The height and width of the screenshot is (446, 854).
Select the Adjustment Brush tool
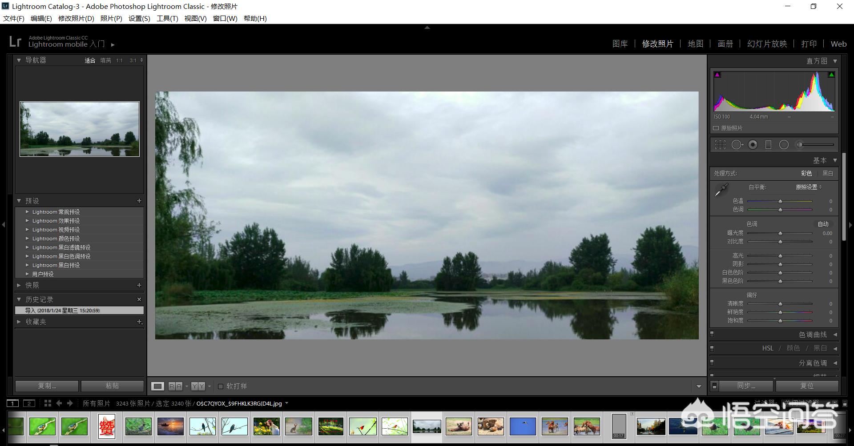coord(816,145)
